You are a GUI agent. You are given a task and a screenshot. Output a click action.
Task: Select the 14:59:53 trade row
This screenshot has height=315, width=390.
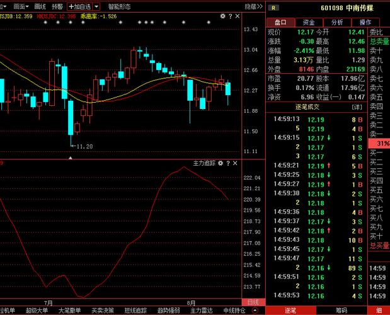(x=318, y=296)
